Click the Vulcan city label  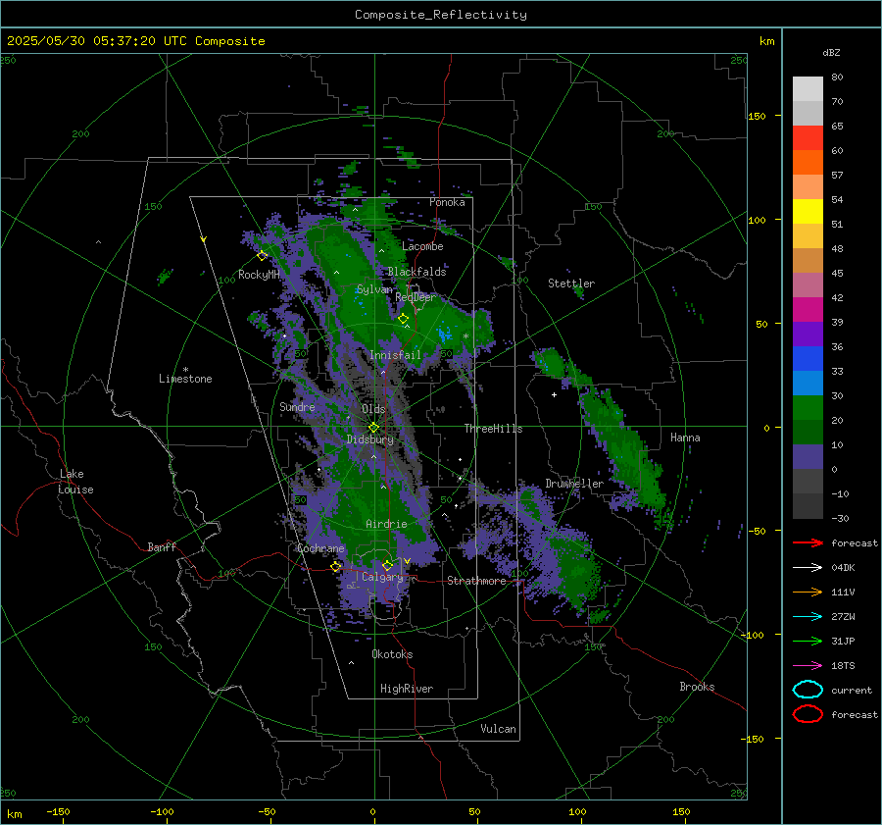(498, 729)
